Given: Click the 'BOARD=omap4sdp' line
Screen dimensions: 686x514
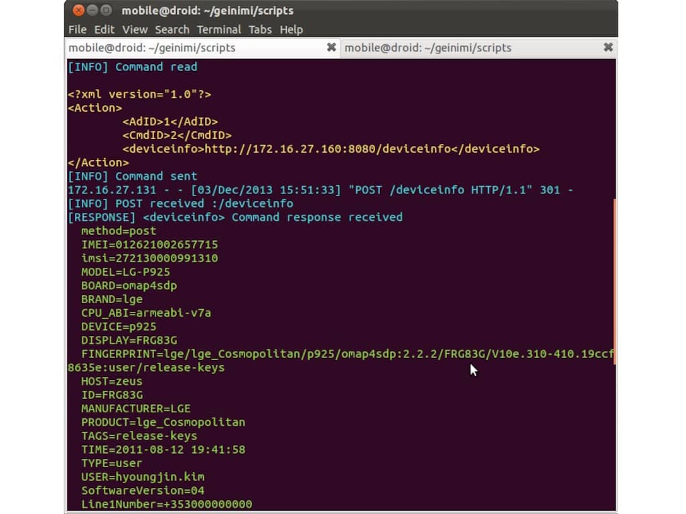Looking at the screenshot, I should (x=129, y=285).
